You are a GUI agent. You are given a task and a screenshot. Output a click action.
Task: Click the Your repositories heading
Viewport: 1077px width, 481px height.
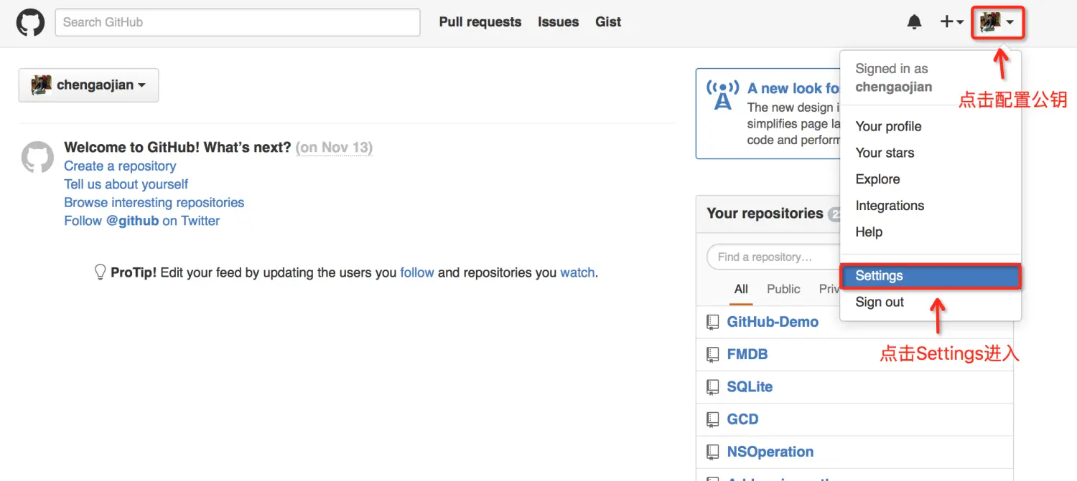tap(765, 214)
